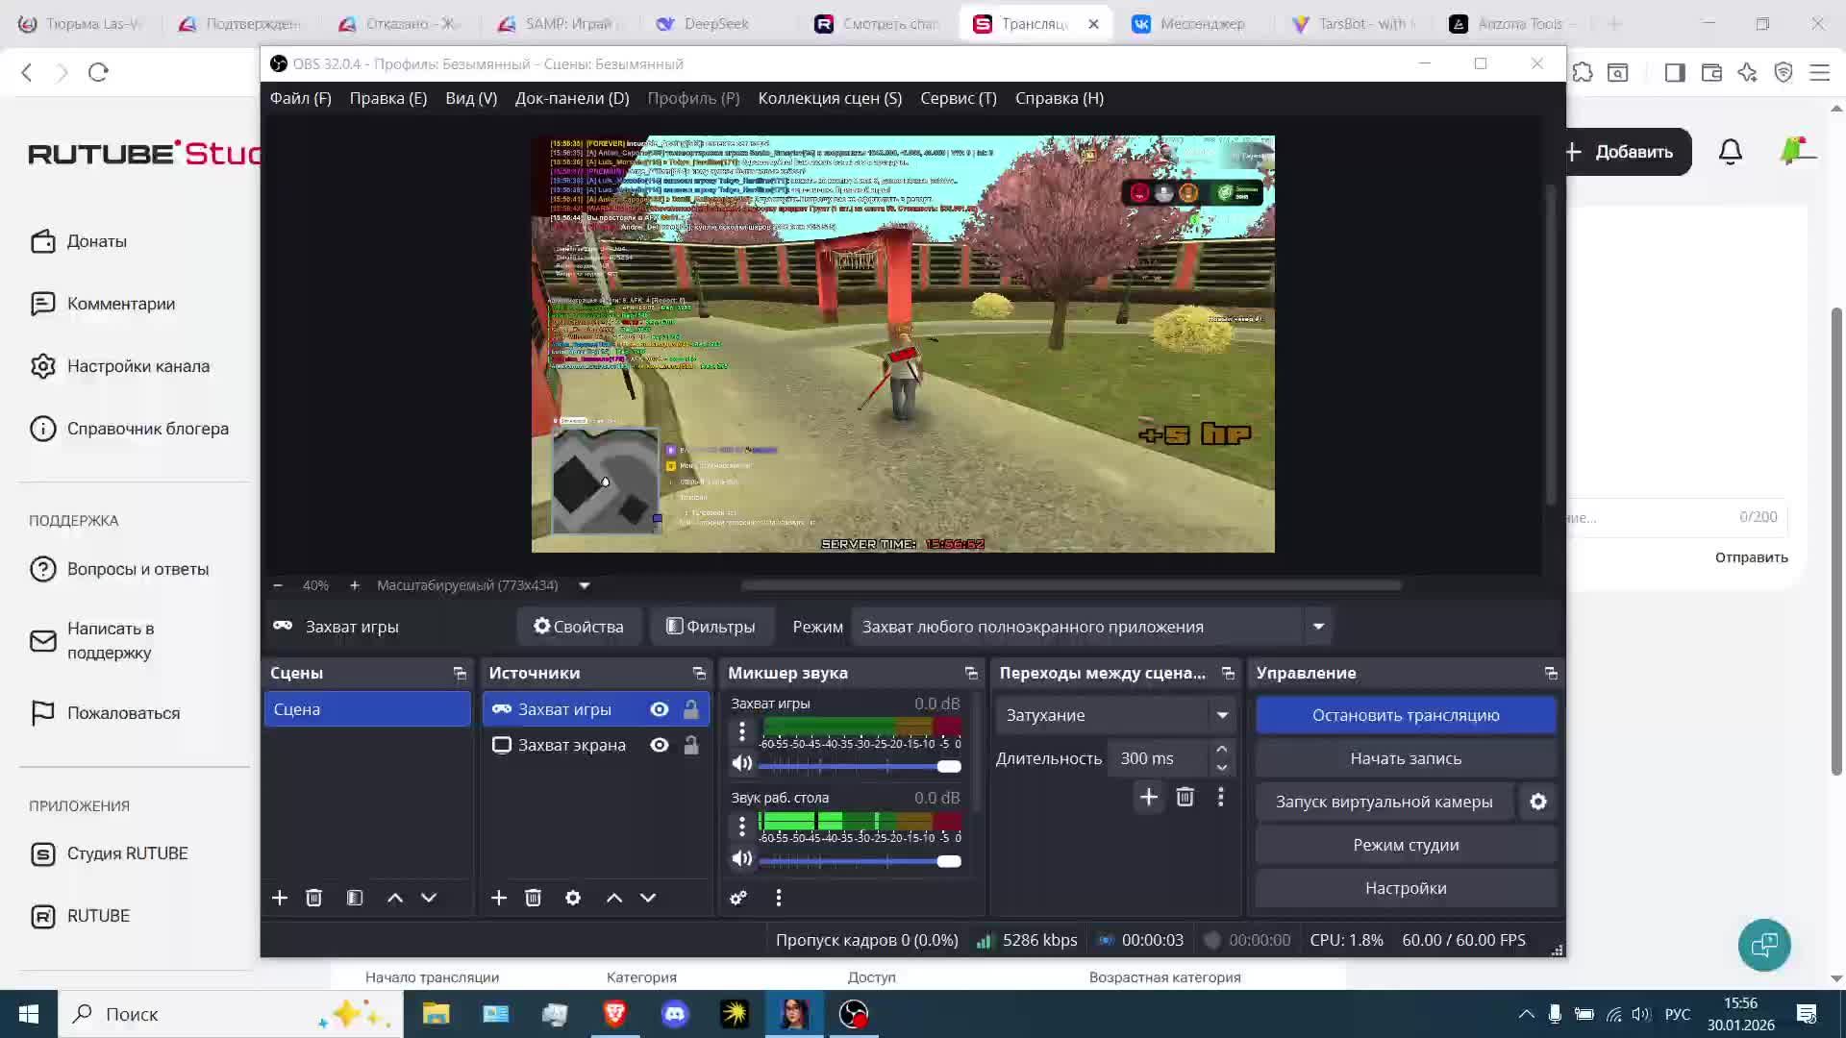The image size is (1846, 1038).
Task: Hide the Захват игры source via eye icon
Action: pyautogui.click(x=660, y=709)
